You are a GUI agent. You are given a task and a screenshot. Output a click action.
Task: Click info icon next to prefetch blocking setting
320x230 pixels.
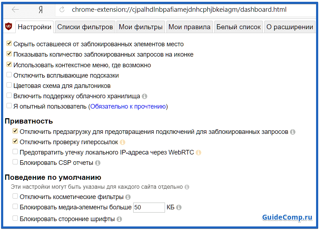pos(292,131)
